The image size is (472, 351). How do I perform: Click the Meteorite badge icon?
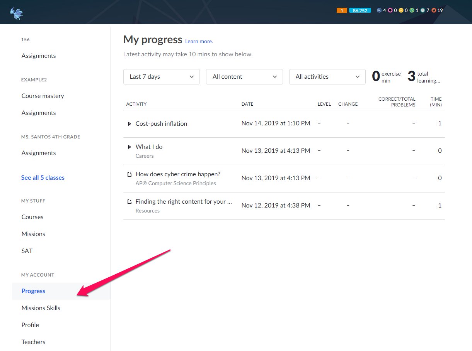point(434,10)
